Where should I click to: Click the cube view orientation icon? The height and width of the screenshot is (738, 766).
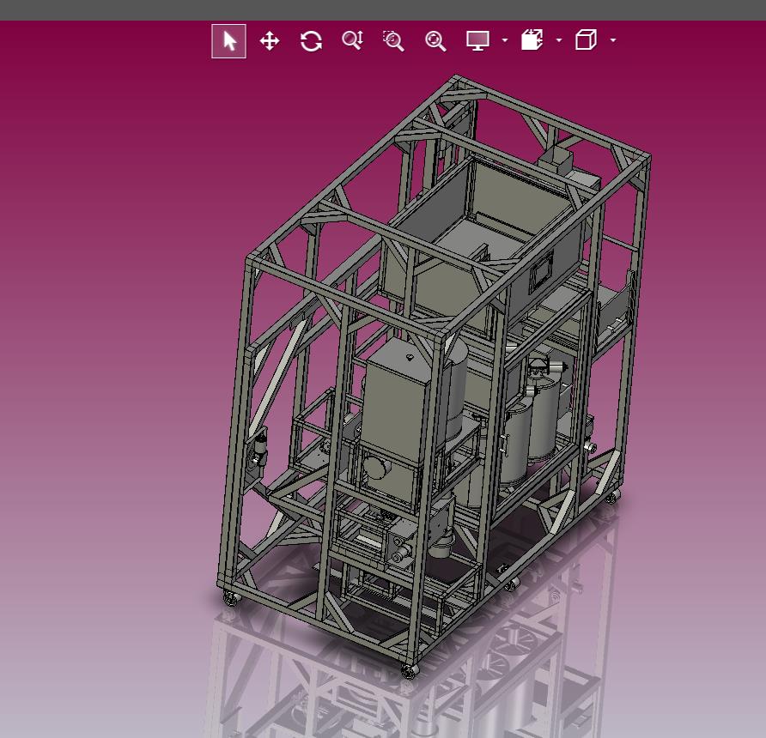click(x=586, y=40)
